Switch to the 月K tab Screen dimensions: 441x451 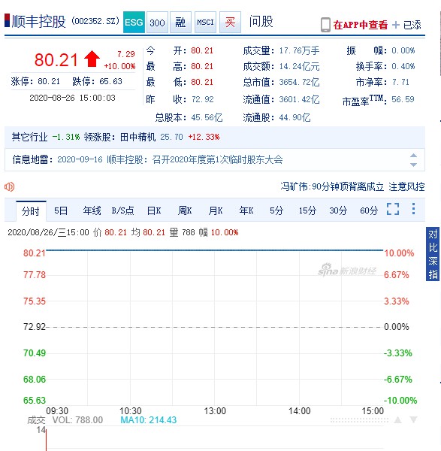coord(216,210)
